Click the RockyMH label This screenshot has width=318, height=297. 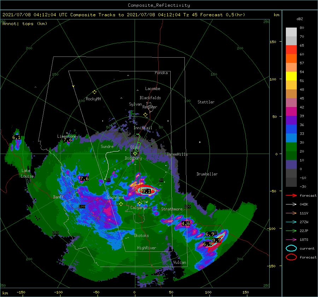pos(93,99)
